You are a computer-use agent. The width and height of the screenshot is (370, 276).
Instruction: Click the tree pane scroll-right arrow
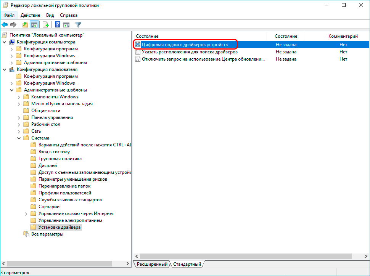(128, 263)
